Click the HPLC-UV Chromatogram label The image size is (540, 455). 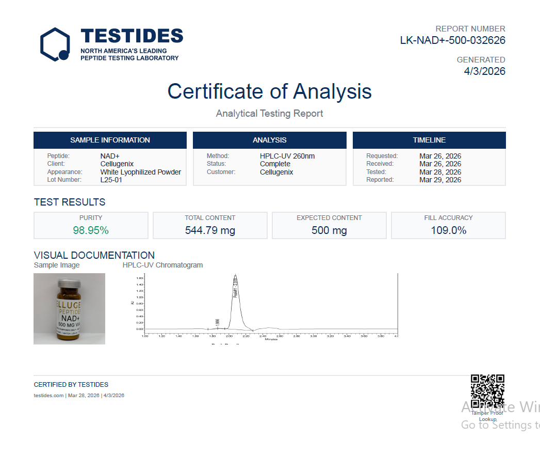pos(162,265)
